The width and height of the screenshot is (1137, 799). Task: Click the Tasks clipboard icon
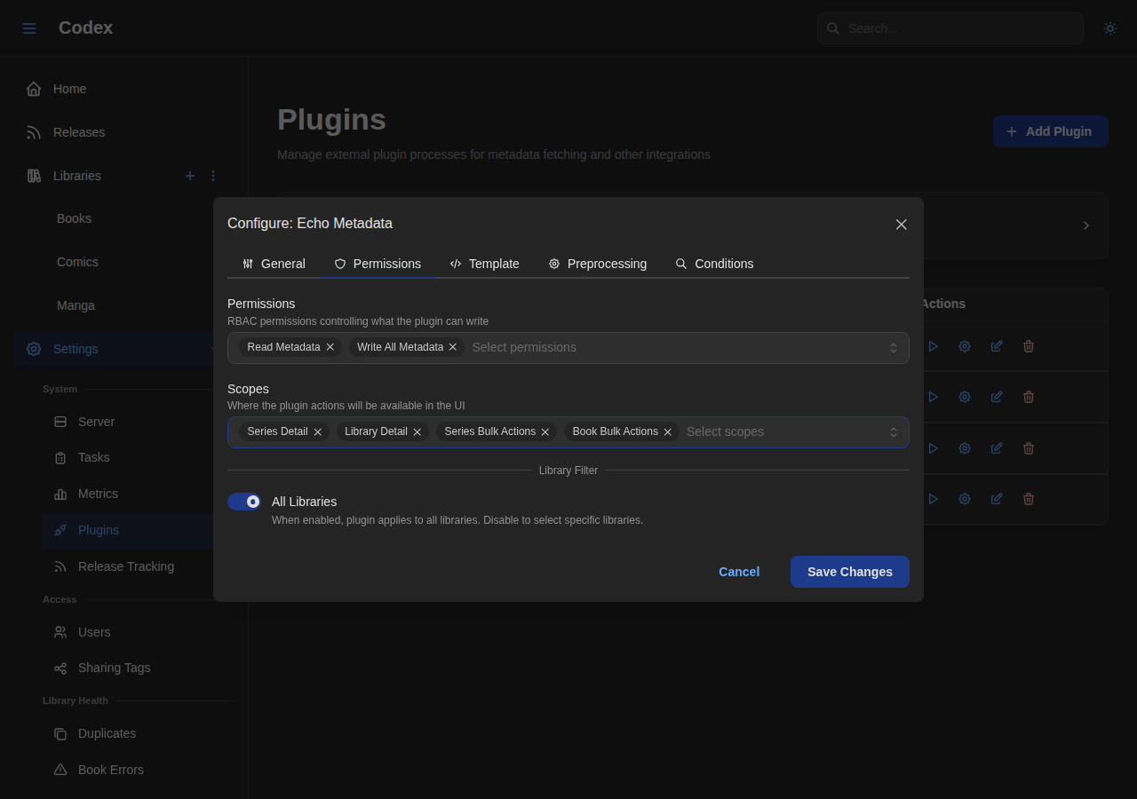60,457
